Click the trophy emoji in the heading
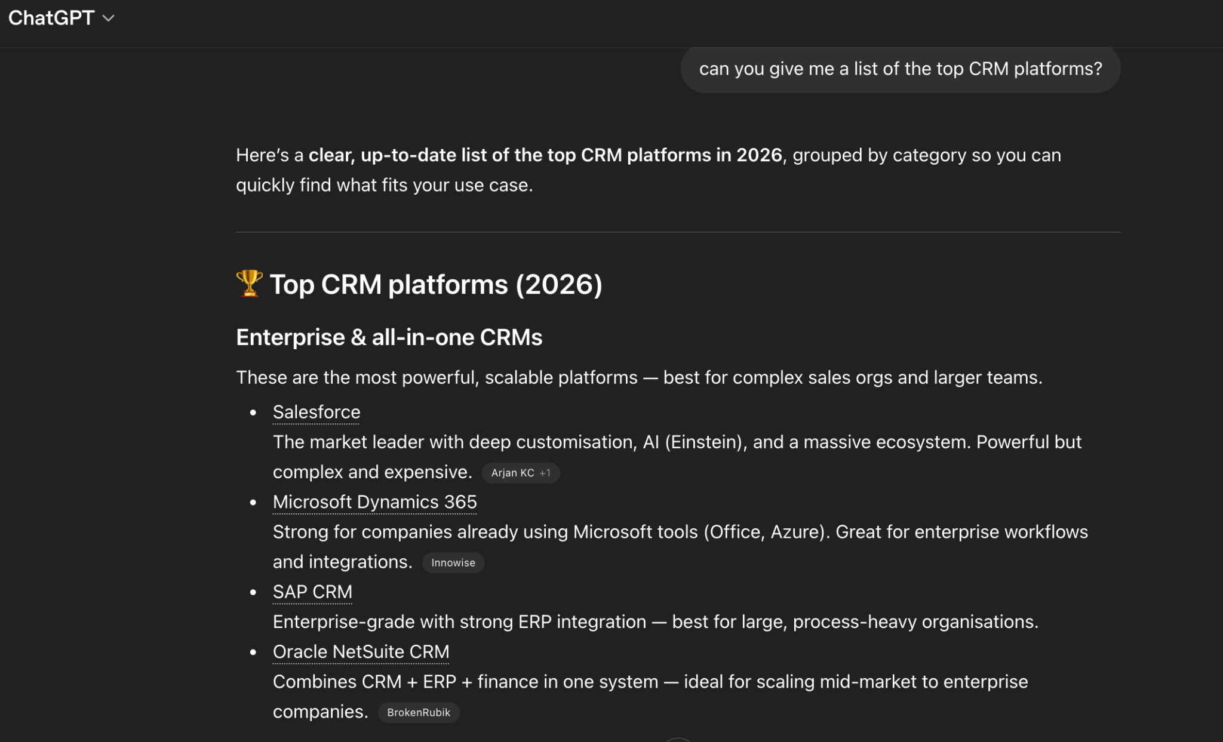Screen dimensions: 1223x742 249,284
